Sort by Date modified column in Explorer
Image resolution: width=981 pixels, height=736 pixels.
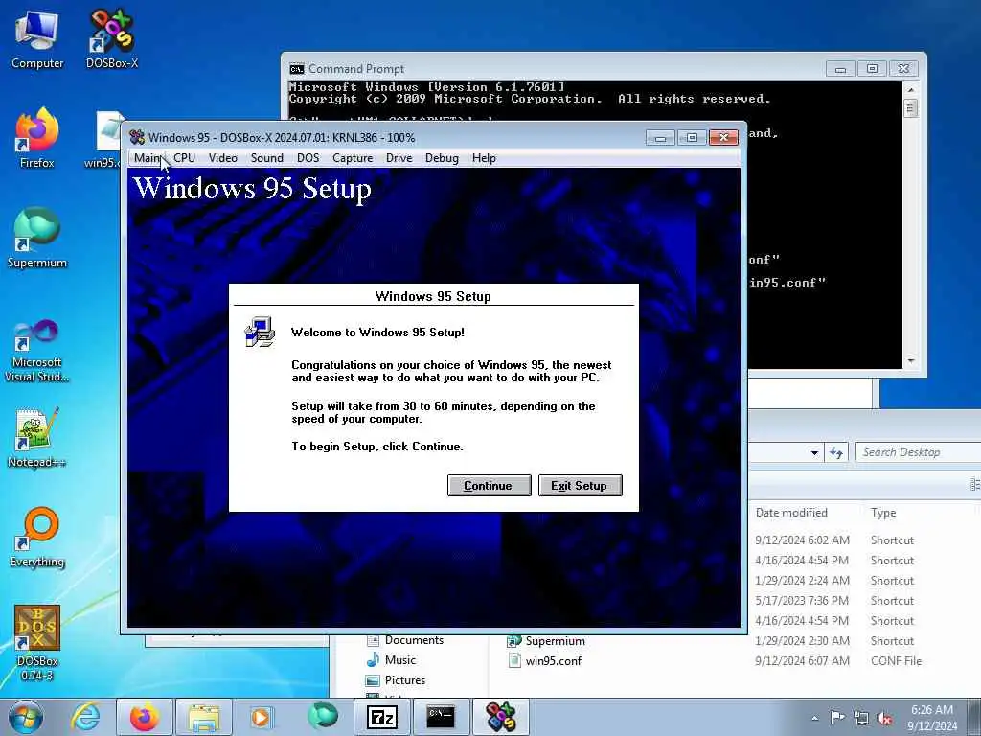pyautogui.click(x=790, y=513)
